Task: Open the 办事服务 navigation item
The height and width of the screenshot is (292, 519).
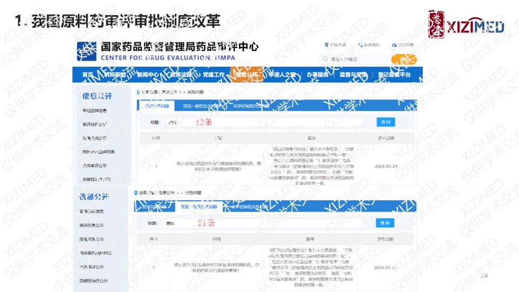Action: 317,75
